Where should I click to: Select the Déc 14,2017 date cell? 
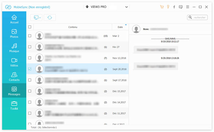119,102
